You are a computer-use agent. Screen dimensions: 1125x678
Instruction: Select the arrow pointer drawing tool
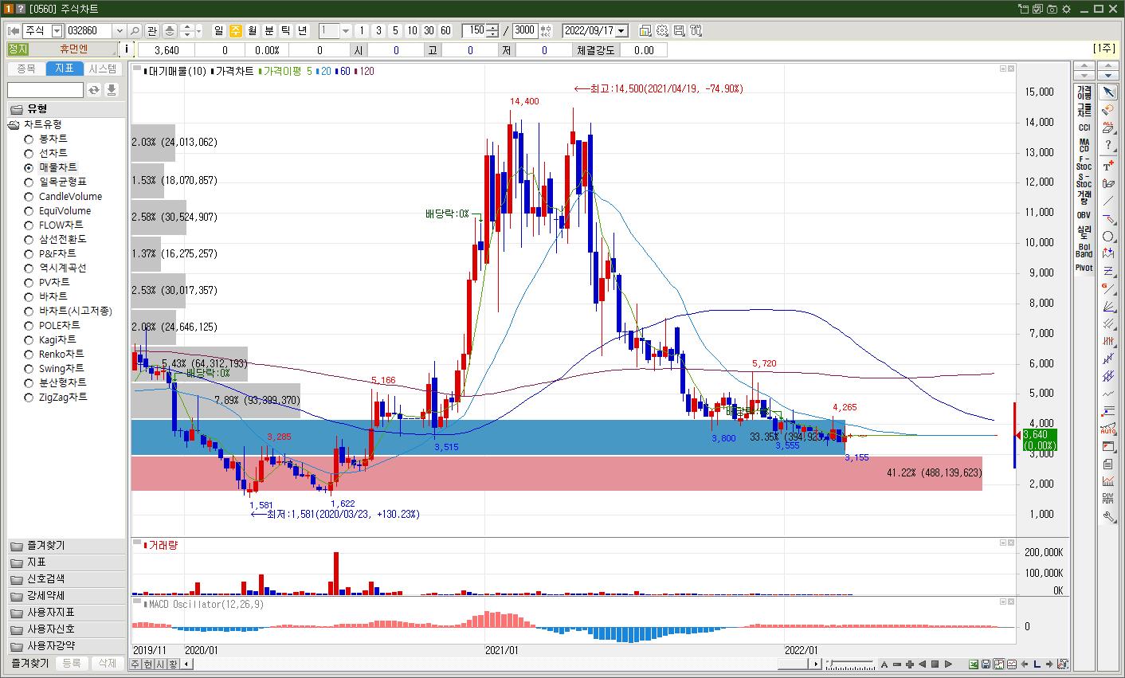click(1108, 92)
